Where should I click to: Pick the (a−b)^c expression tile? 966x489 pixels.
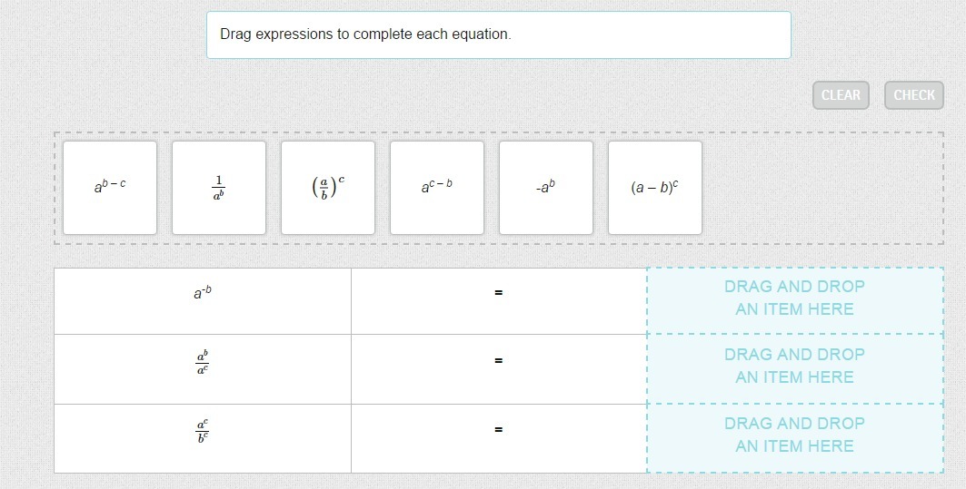point(655,187)
